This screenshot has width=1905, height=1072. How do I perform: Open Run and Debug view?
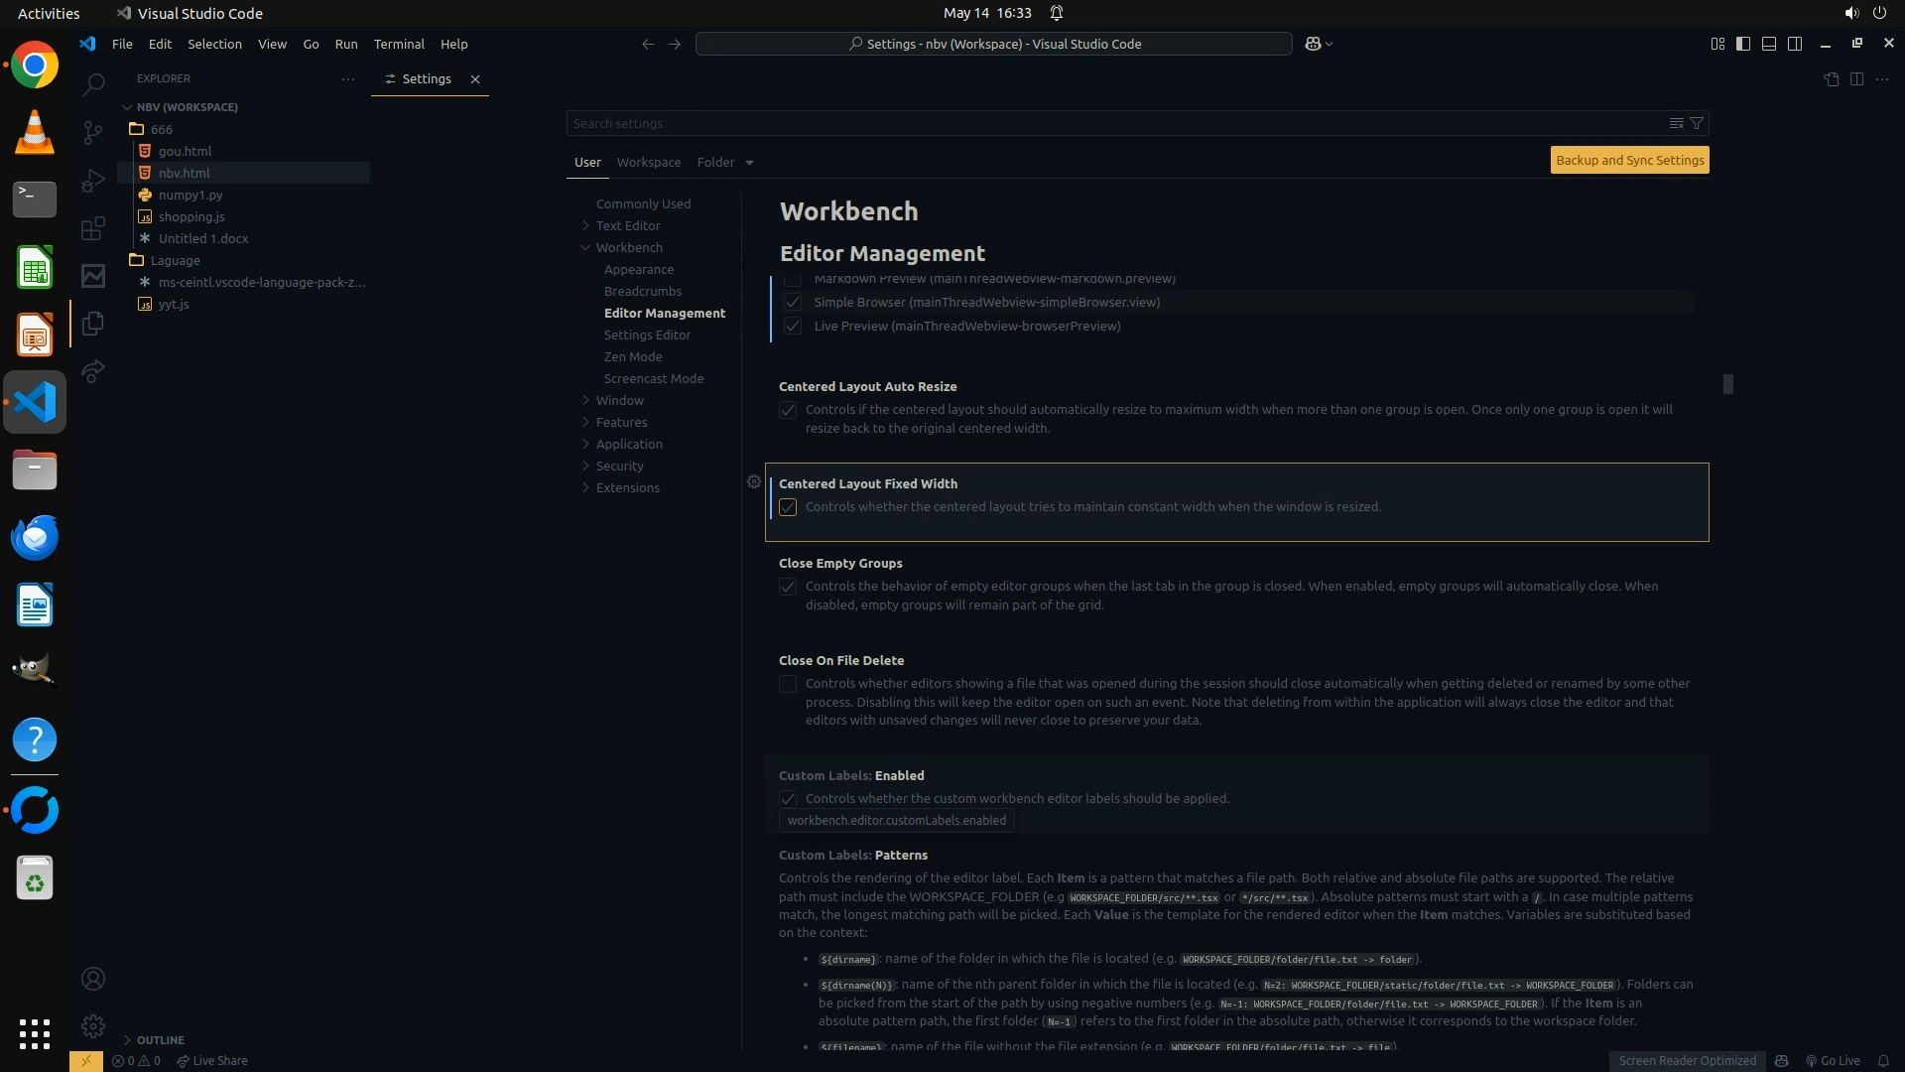tap(93, 181)
